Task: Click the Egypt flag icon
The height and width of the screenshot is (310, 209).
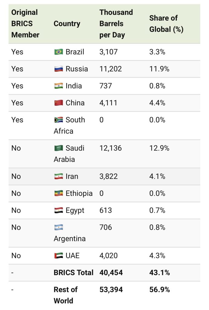Action: pos(58,210)
